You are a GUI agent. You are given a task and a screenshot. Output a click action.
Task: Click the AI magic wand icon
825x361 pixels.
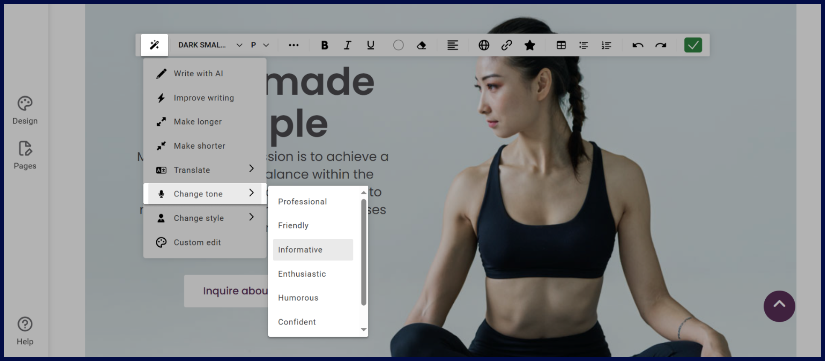point(155,45)
